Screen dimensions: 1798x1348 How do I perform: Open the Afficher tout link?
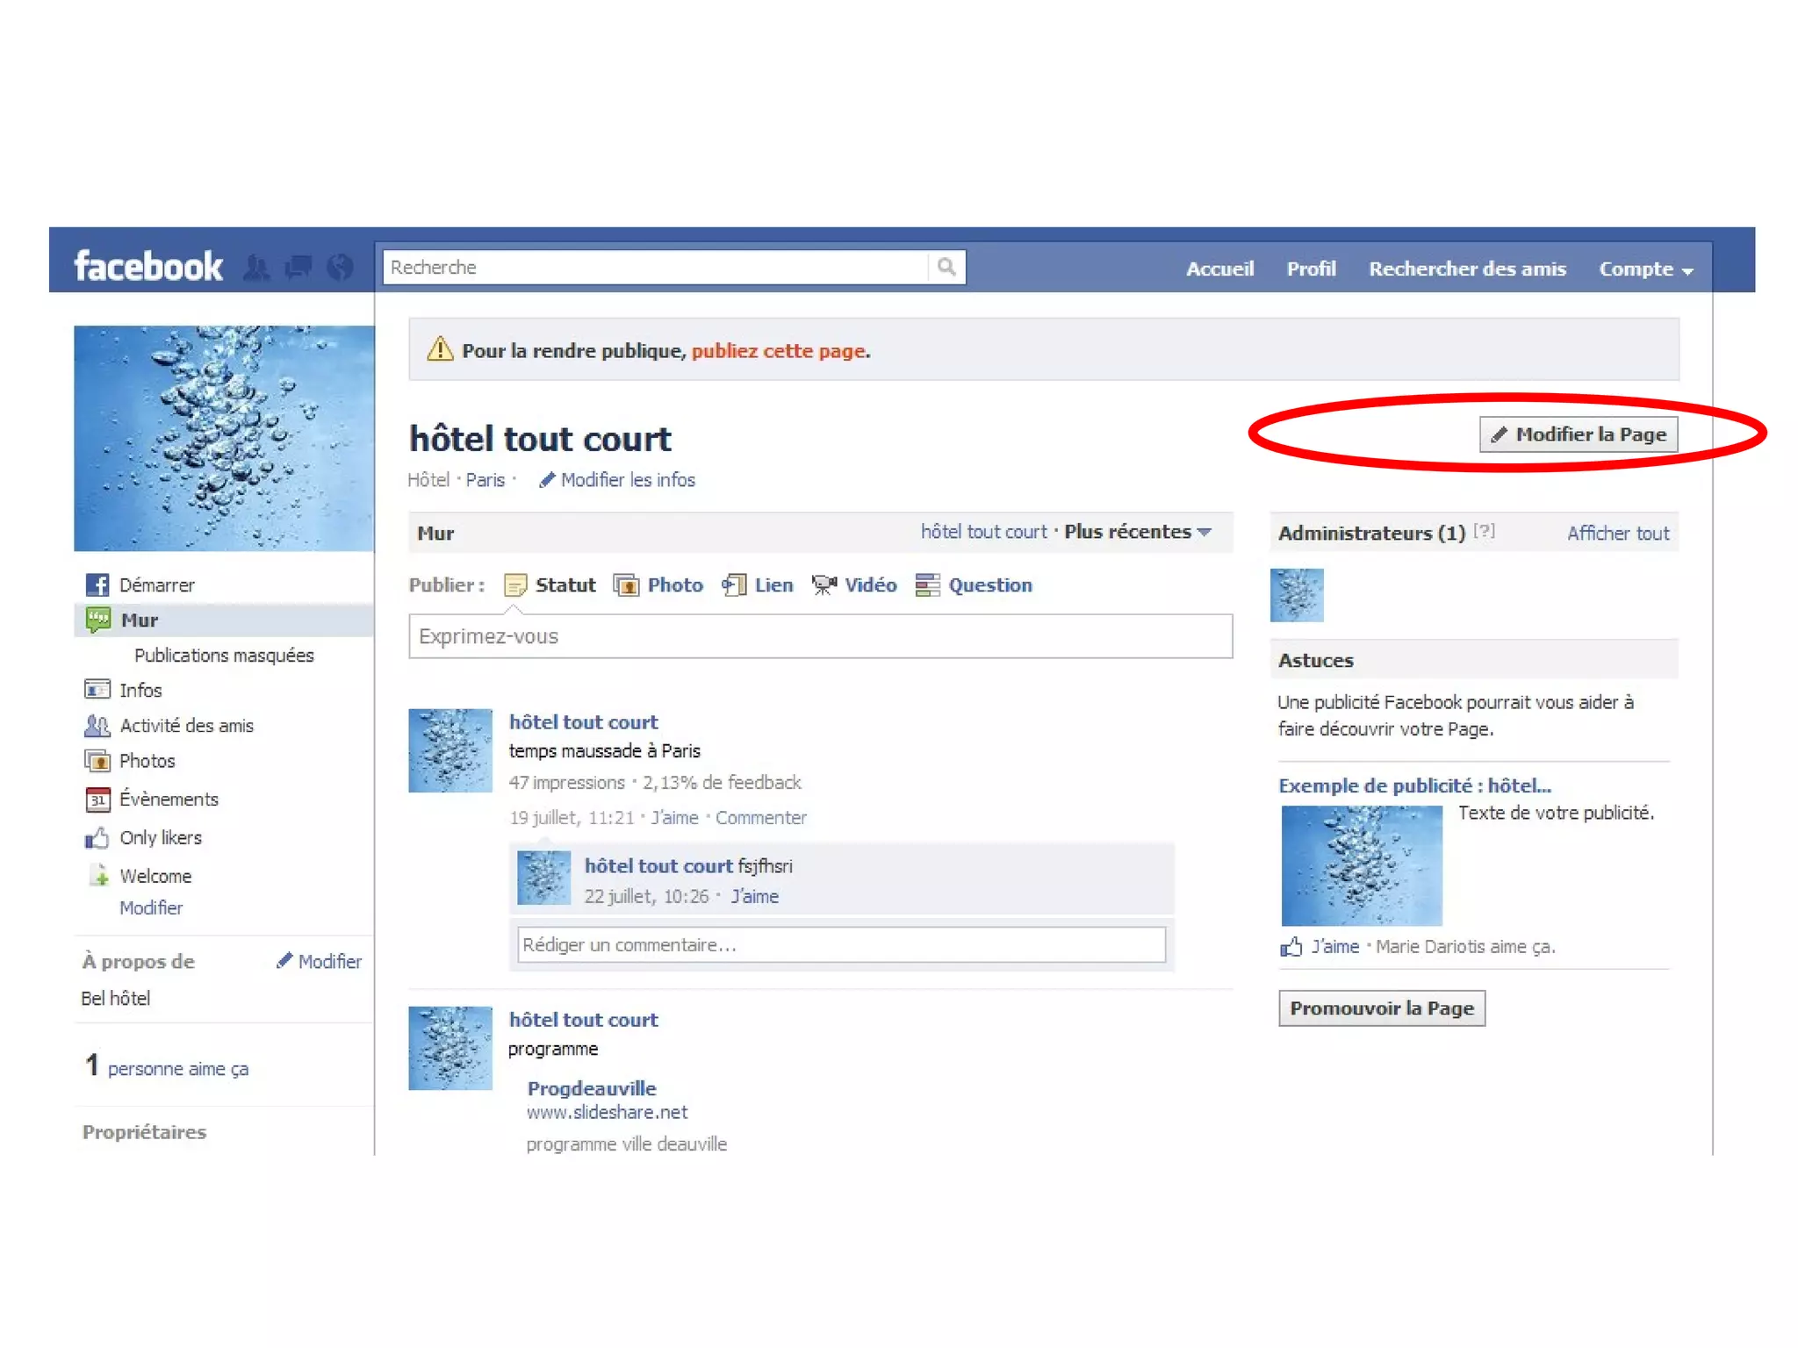click(x=1617, y=534)
